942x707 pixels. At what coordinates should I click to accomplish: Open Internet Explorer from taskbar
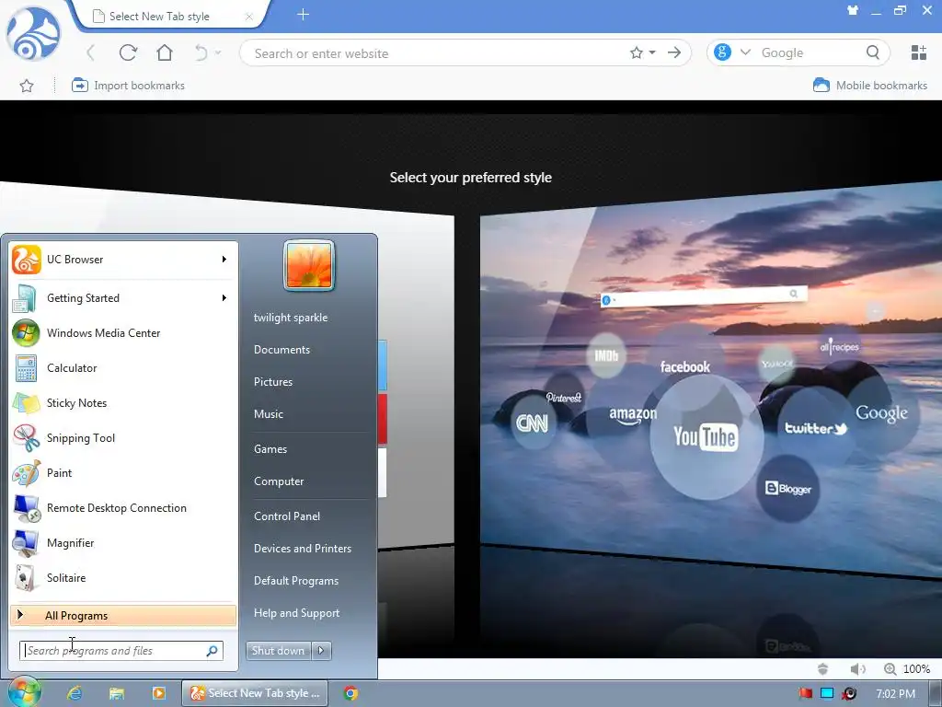[75, 693]
